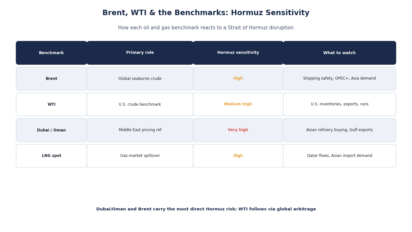The width and height of the screenshot is (412, 232).
Task: Click the Benchmark column header
Action: pyautogui.click(x=51, y=53)
